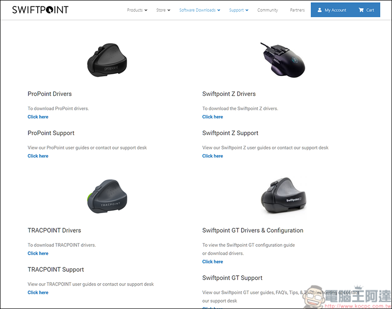The image size is (392, 309).
Task: Click the My Account user icon
Action: [319, 10]
